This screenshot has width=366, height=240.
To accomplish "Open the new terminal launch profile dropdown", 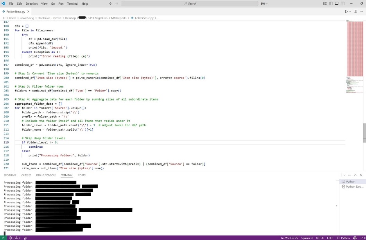I will pyautogui.click(x=344, y=175).
